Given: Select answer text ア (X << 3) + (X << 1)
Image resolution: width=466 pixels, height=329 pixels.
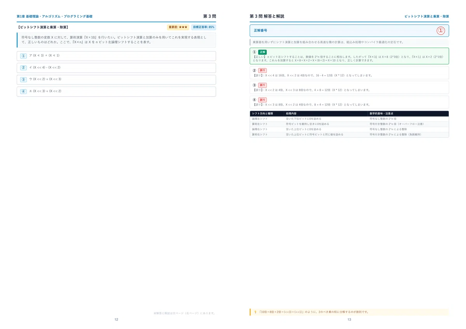Looking at the screenshot, I should [x=44, y=56].
